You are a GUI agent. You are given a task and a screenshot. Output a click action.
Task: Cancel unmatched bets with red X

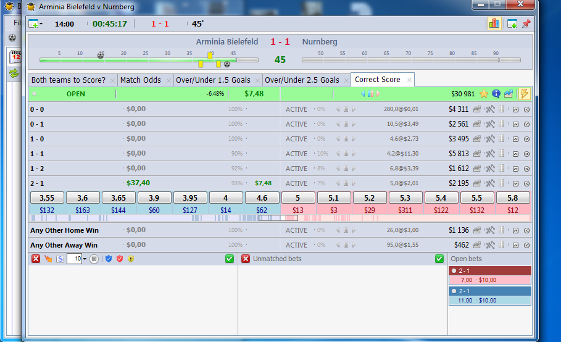point(246,259)
